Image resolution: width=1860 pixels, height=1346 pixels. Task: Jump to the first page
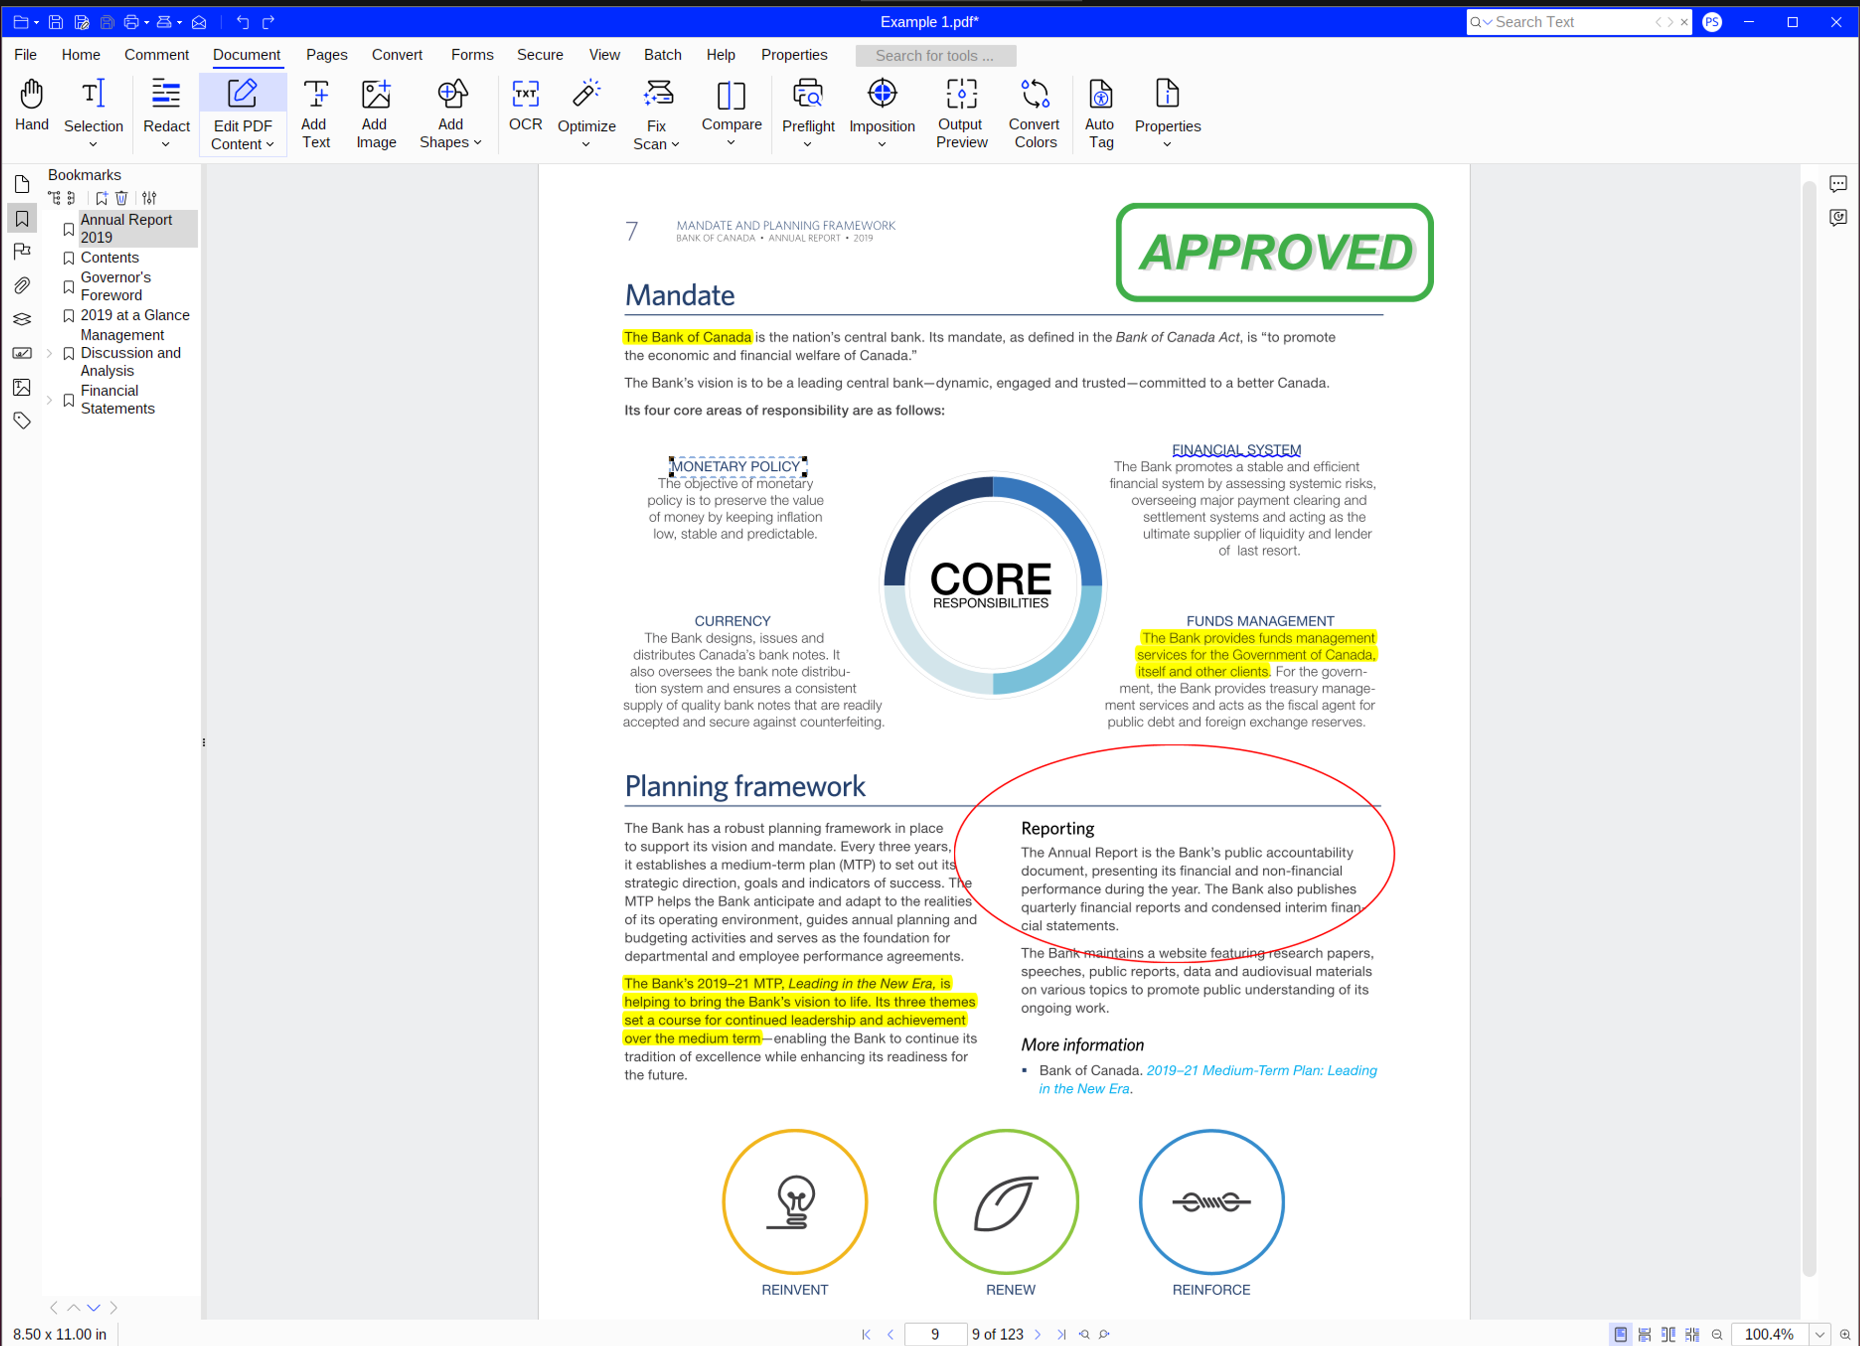[866, 1334]
